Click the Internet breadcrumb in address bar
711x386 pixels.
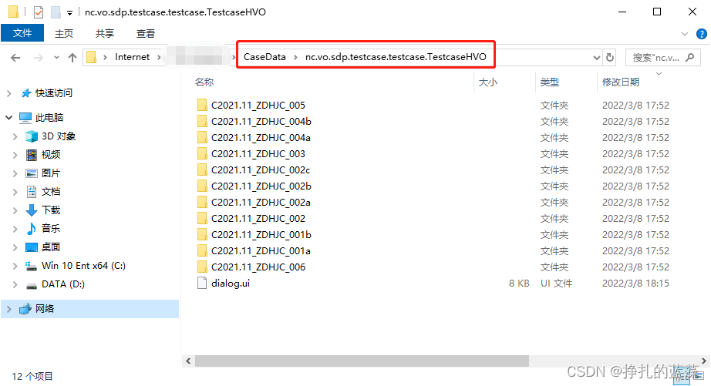[132, 57]
